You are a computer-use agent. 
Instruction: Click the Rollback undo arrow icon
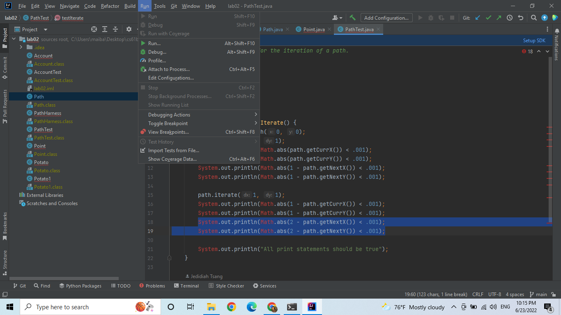pyautogui.click(x=521, y=18)
